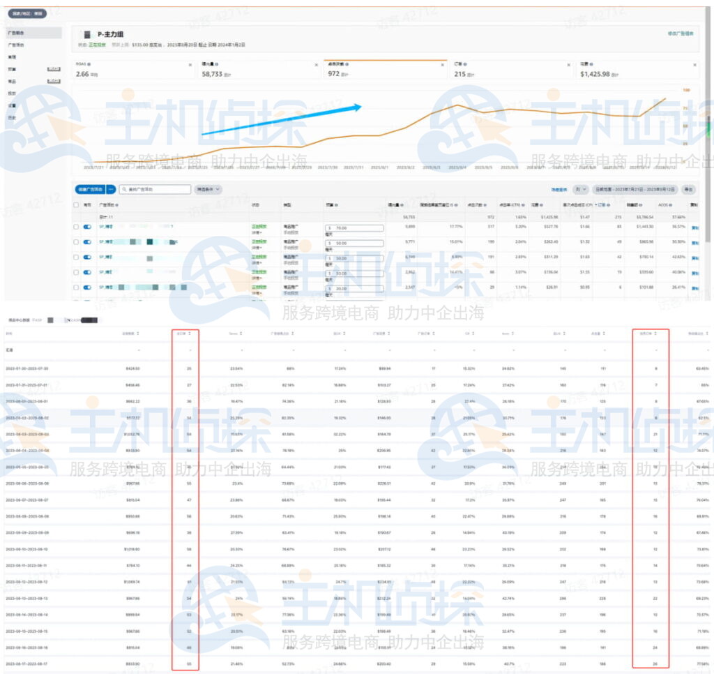Open the date range picker 2023年7月21日
This screenshot has height=674, width=714.
pos(635,189)
